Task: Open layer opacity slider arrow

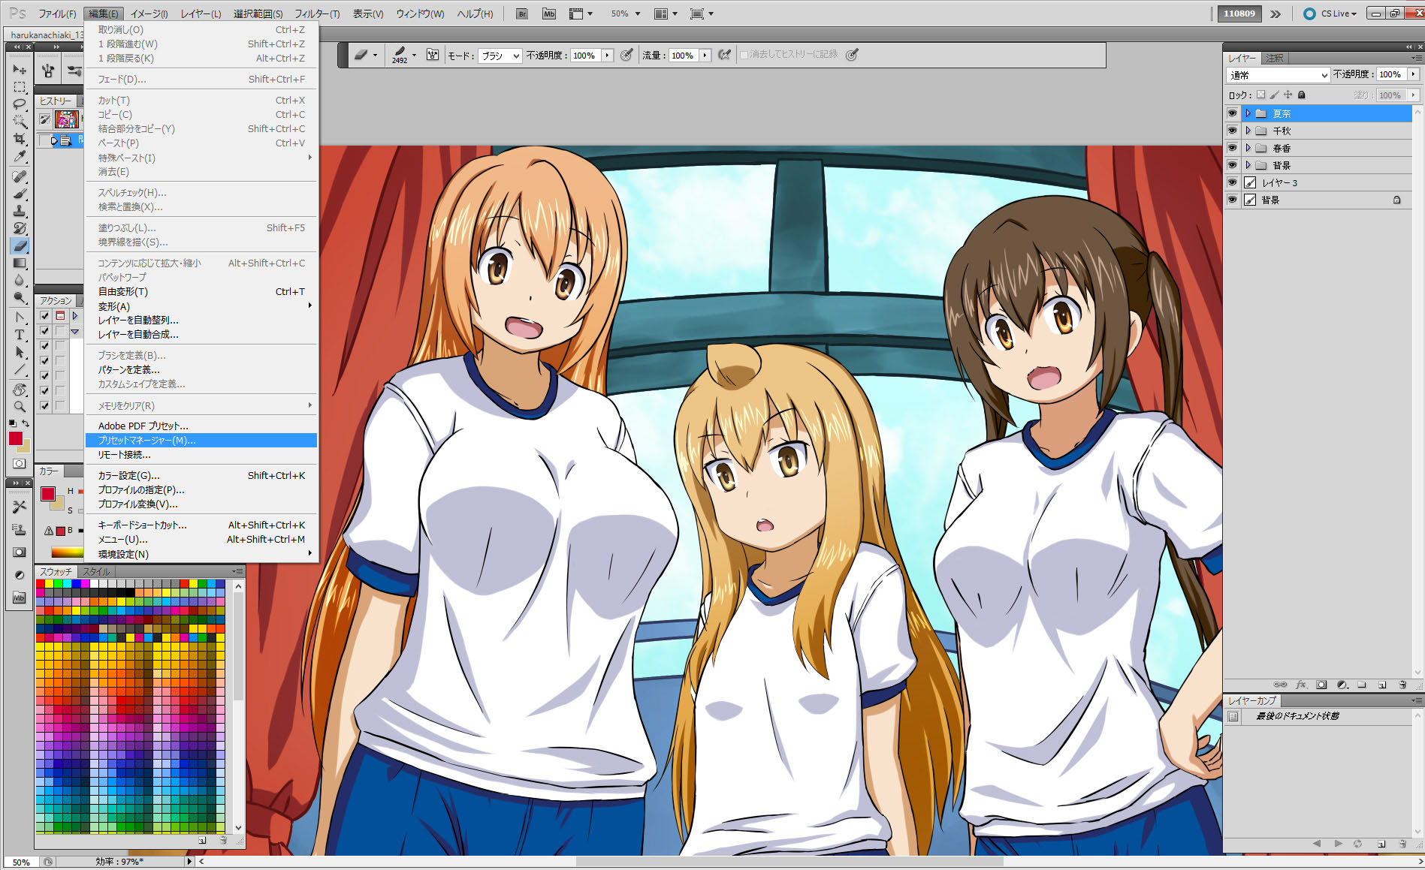Action: (1413, 74)
